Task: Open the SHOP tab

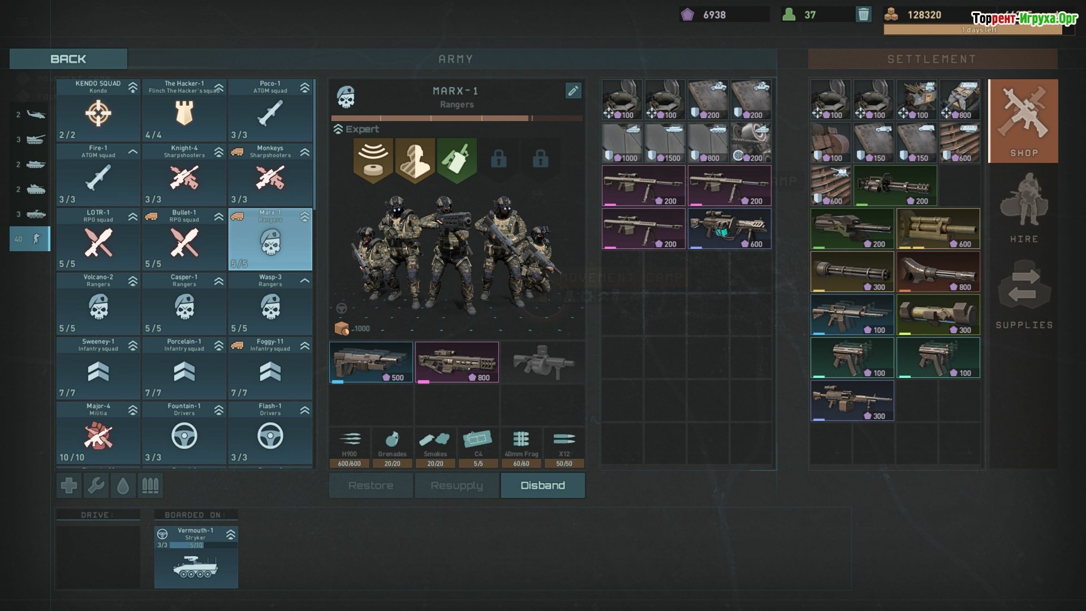Action: pyautogui.click(x=1023, y=121)
